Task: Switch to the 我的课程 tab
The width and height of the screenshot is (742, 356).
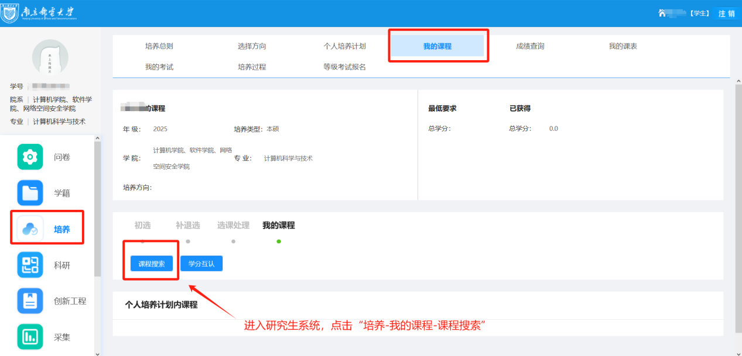Action: point(437,46)
